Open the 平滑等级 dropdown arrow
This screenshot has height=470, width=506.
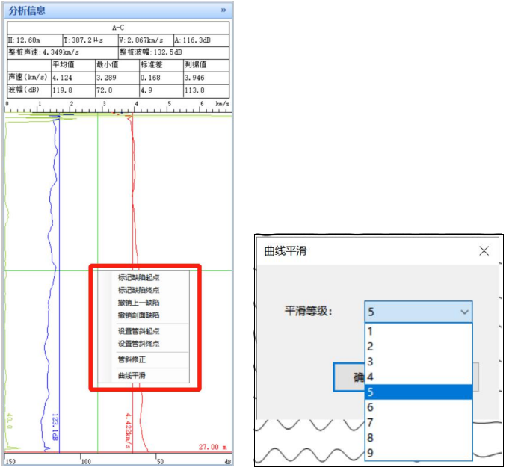(x=465, y=312)
